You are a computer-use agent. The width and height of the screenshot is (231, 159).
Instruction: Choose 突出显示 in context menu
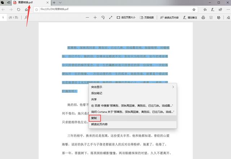(132, 87)
